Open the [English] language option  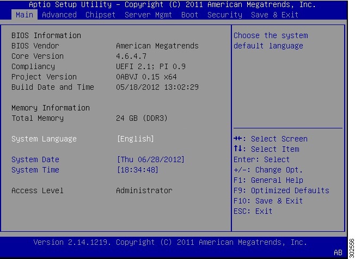click(x=136, y=139)
